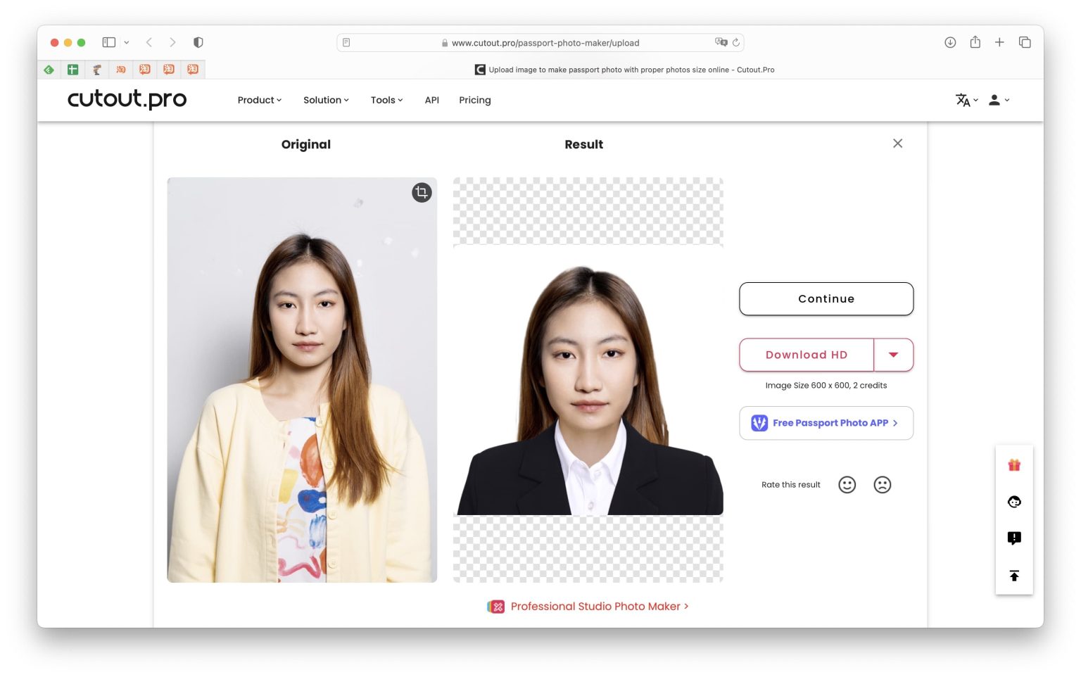Screen dimensions: 1081x677
Task: Click the Free Passport Photo APP icon
Action: pyautogui.click(x=759, y=423)
